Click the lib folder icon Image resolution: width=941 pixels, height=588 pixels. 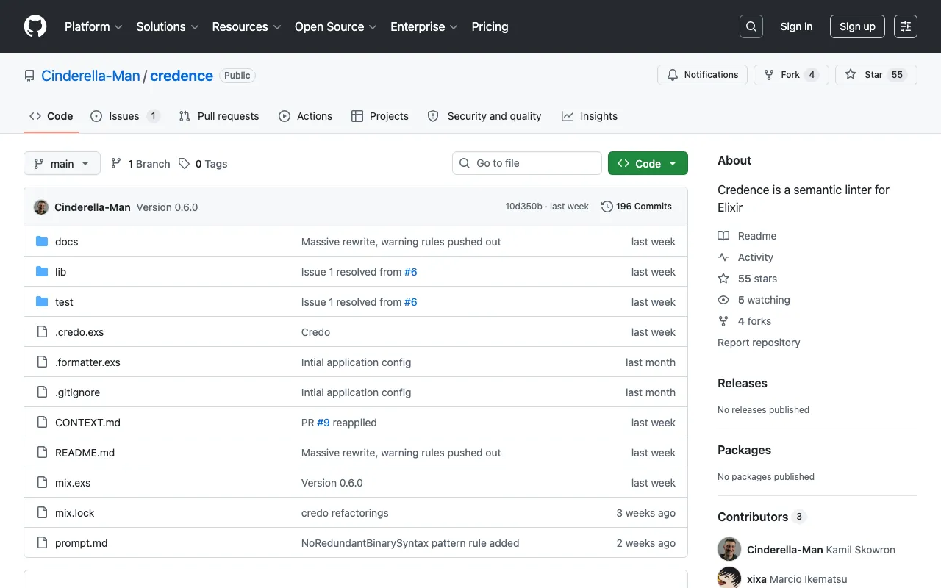tap(42, 272)
